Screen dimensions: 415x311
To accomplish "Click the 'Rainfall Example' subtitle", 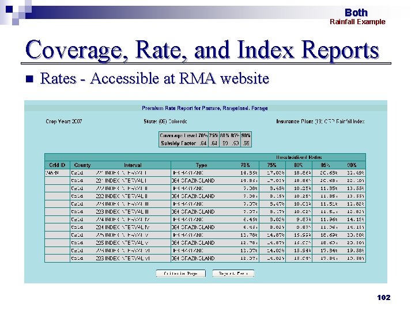I will (357, 22).
